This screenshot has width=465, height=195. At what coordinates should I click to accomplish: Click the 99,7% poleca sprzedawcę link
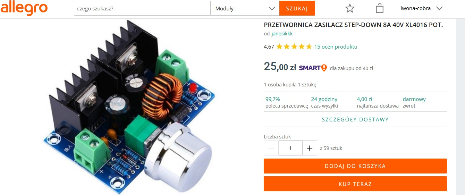point(287,102)
